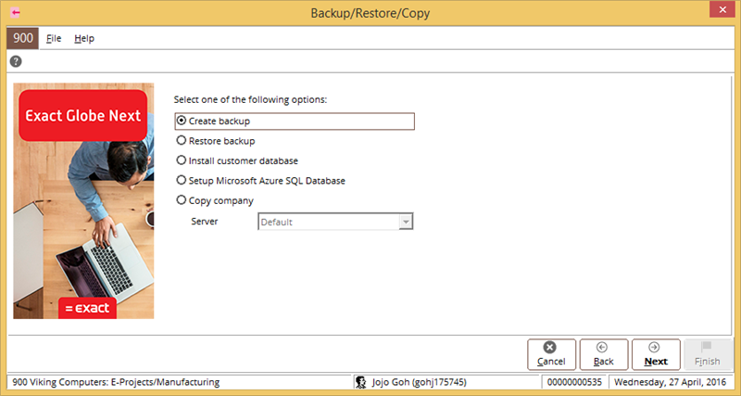This screenshot has width=741, height=396.
Task: Select the Restore backup option
Action: pos(216,141)
